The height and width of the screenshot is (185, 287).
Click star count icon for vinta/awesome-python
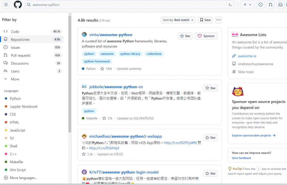pyautogui.click(x=102, y=69)
